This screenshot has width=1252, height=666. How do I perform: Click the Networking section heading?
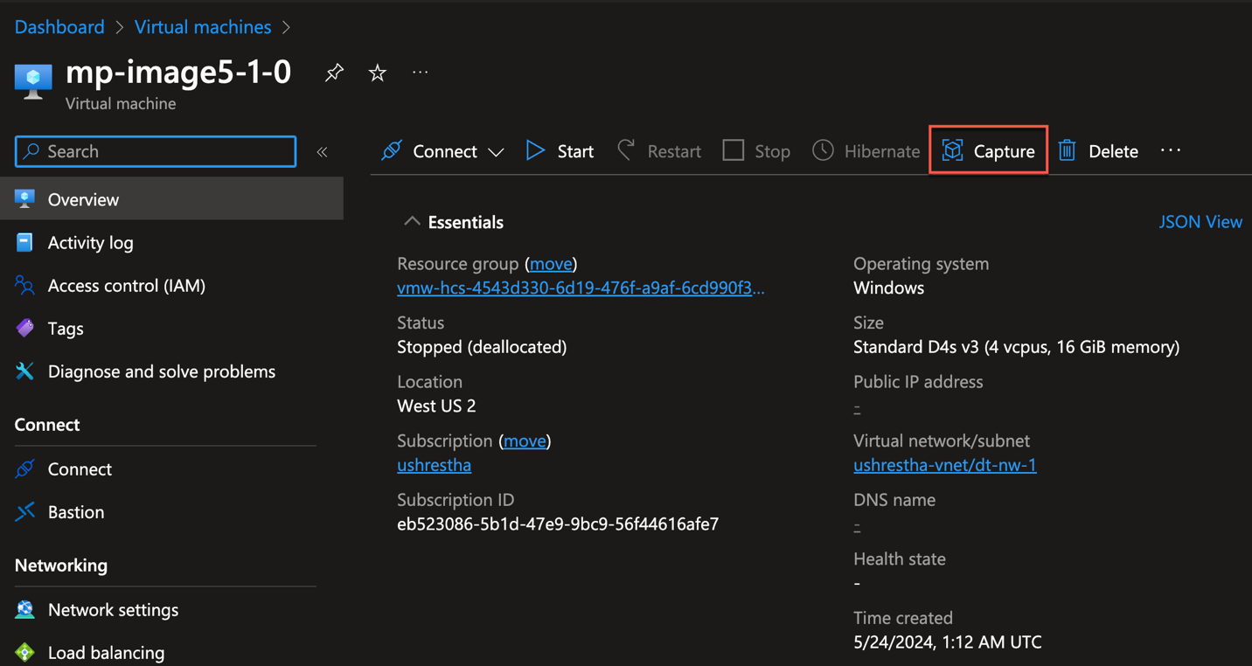point(61,565)
